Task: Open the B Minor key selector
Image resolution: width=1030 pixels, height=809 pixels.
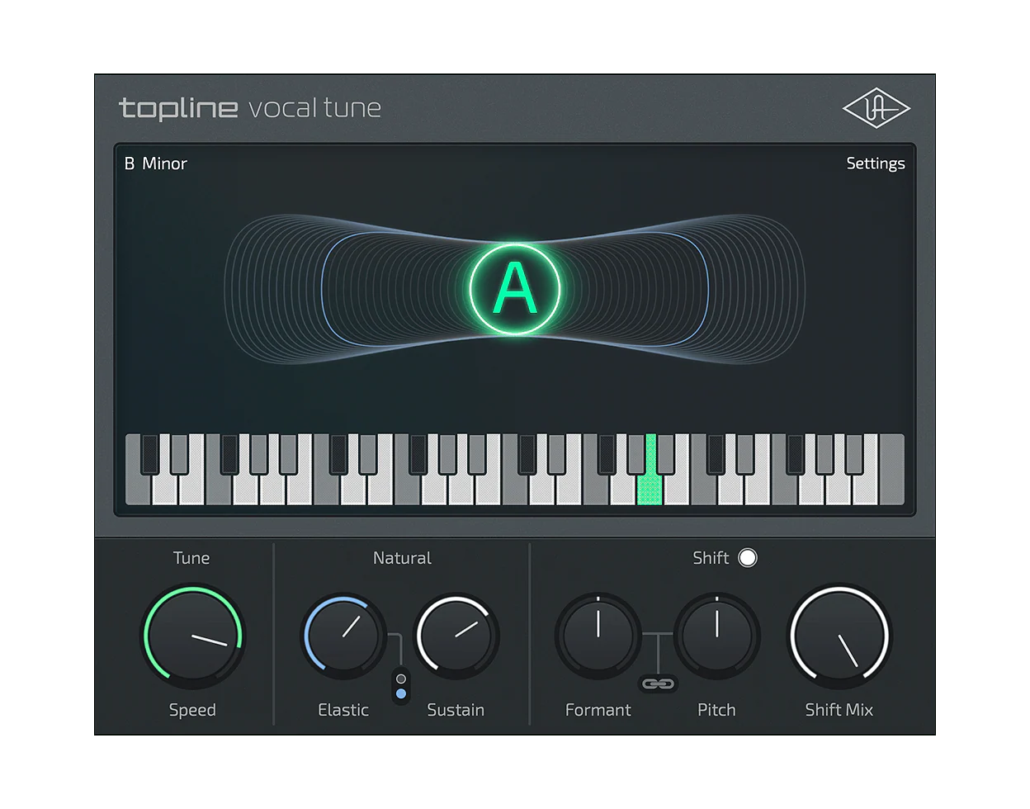Action: [155, 163]
